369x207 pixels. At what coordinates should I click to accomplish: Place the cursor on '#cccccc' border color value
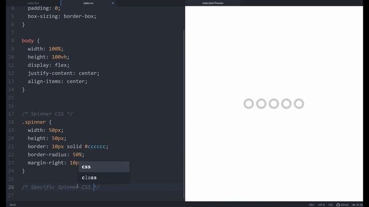95,147
